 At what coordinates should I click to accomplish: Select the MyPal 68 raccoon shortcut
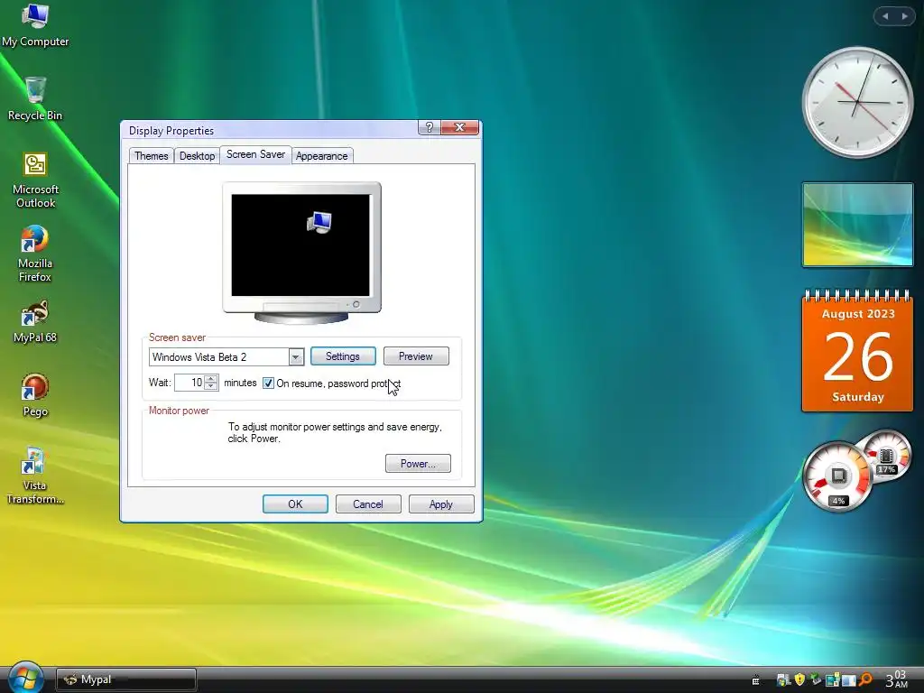(35, 322)
